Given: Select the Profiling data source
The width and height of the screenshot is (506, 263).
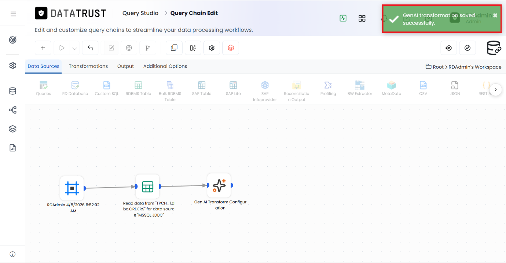Looking at the screenshot, I should click(328, 89).
